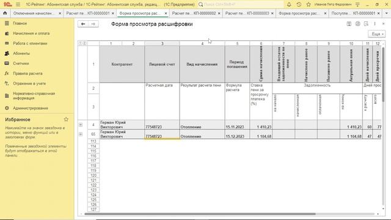Click the Избранное star icon

[66, 120]
